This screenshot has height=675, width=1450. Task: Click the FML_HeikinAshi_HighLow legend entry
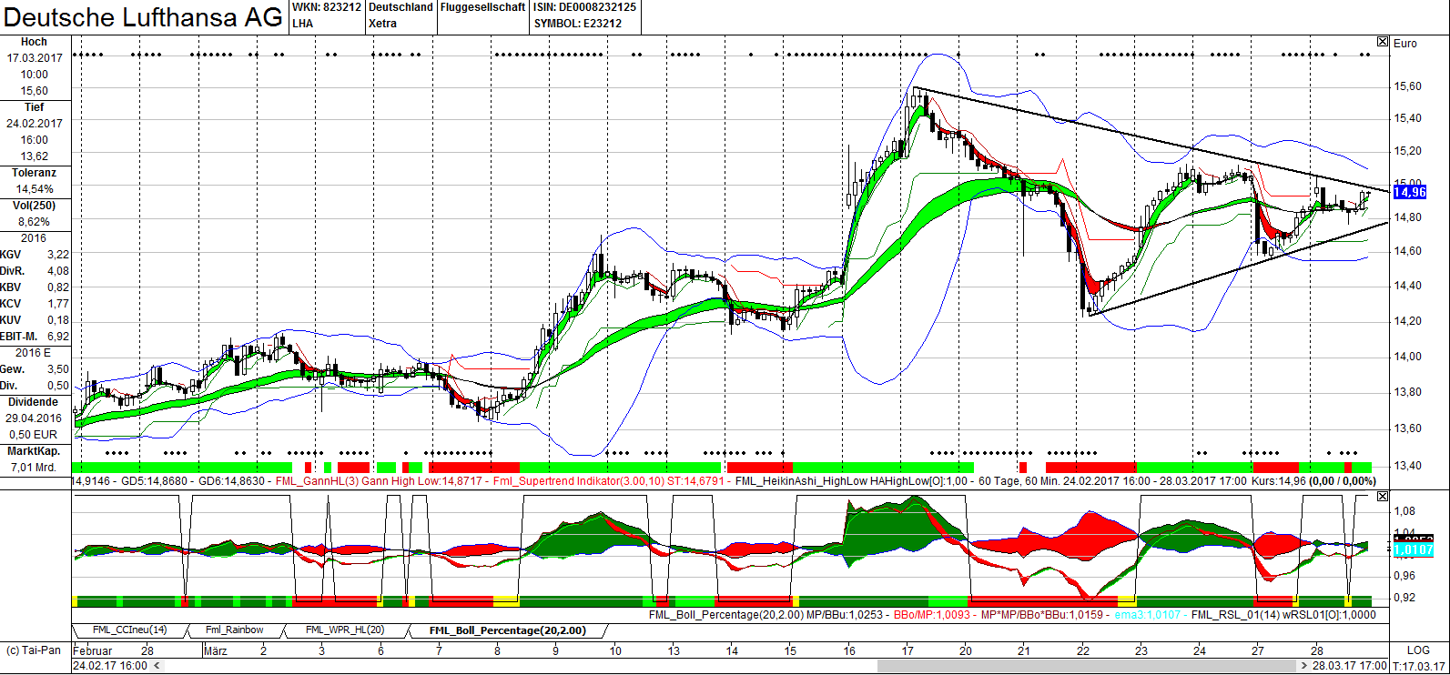[x=851, y=481]
